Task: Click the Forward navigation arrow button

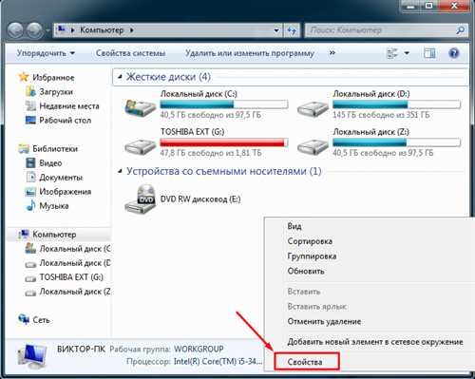Action: (x=34, y=30)
